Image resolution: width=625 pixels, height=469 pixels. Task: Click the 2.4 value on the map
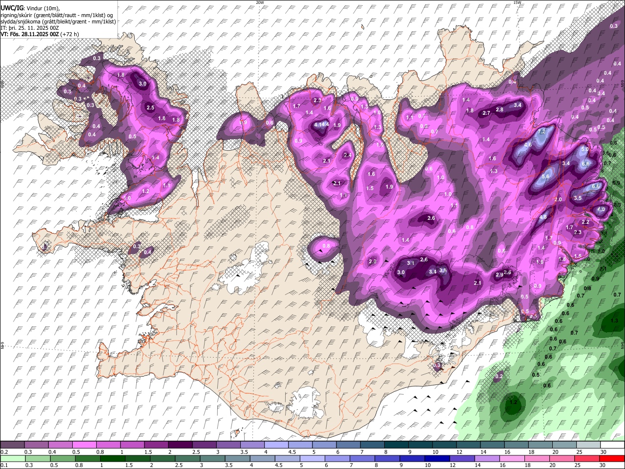348,155
